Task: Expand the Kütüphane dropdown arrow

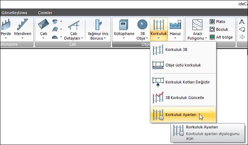Action: pos(124,38)
